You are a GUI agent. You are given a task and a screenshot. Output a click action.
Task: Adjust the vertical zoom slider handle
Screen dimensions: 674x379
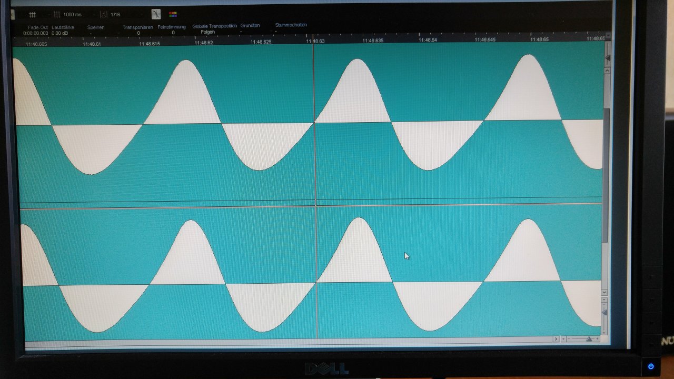(x=604, y=313)
